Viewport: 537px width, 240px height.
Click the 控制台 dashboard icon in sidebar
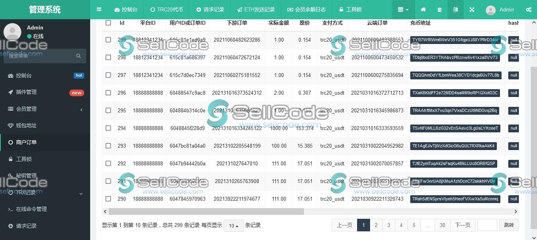11,75
